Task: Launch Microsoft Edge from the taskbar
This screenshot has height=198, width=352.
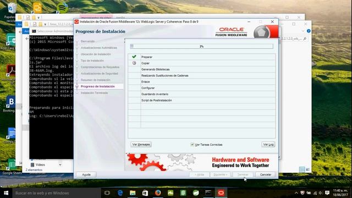Action: click(x=120, y=193)
